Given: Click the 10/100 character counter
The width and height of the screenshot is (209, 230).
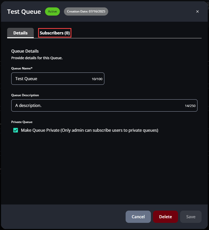Looking at the screenshot, I should click(x=97, y=79).
